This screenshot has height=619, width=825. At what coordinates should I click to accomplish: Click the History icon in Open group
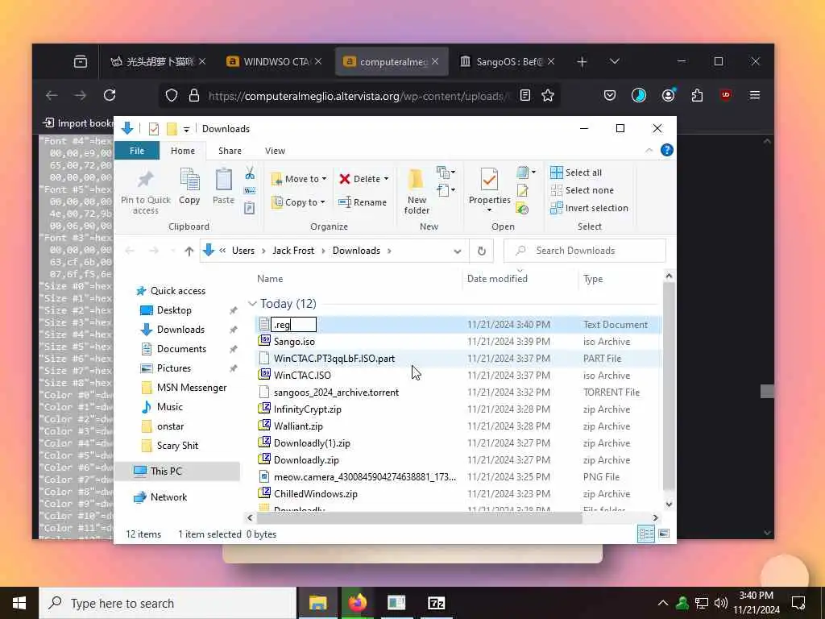522,209
